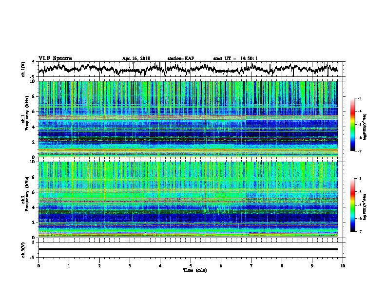Click the '-7' label on ch.2 colorbar
The width and height of the screenshot is (386, 298).
pyautogui.click(x=359, y=231)
